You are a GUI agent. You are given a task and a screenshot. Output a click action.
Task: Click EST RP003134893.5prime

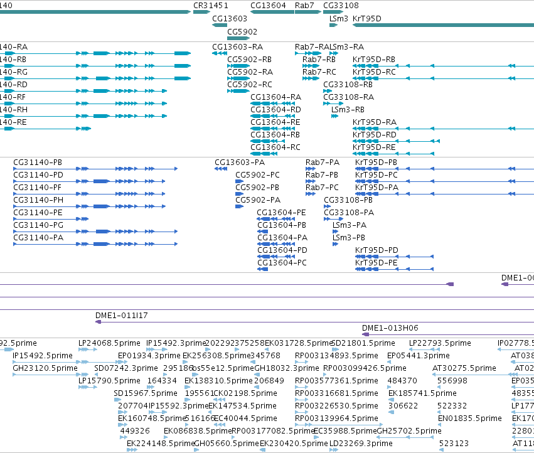(x=301, y=362)
